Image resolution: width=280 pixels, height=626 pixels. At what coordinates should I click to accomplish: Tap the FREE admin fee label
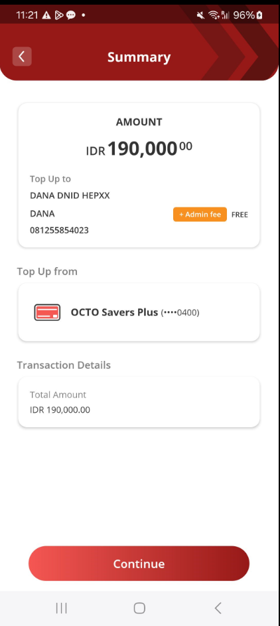(x=240, y=215)
